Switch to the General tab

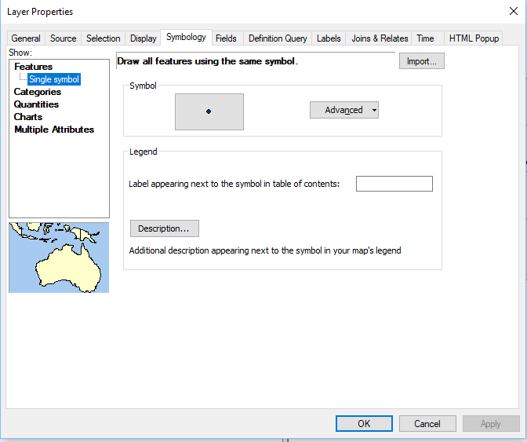coord(26,38)
